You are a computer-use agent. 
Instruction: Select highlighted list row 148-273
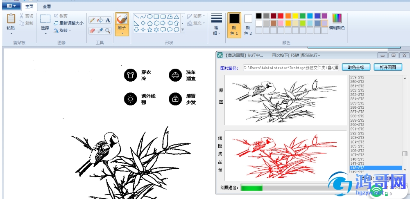pos(376,168)
